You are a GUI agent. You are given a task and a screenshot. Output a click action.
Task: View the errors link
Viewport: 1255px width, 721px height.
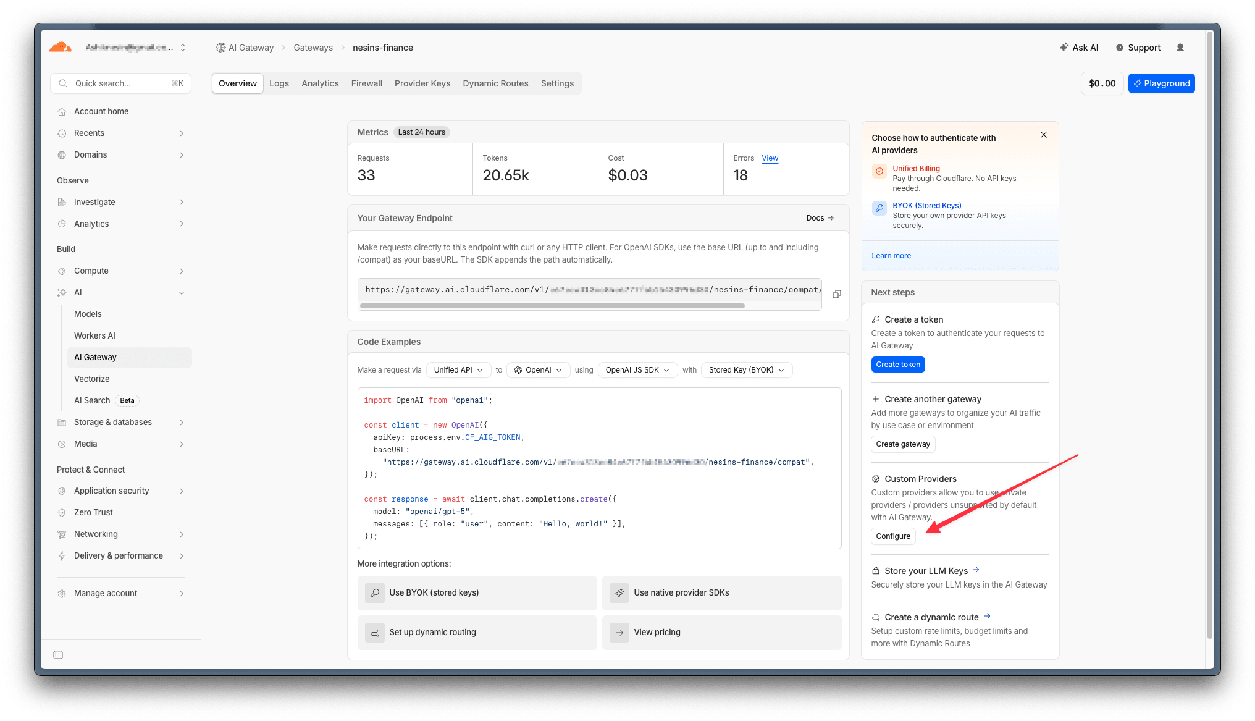coord(770,158)
